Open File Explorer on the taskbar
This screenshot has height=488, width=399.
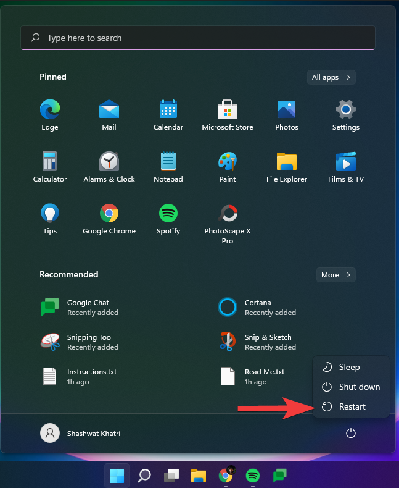[198, 476]
